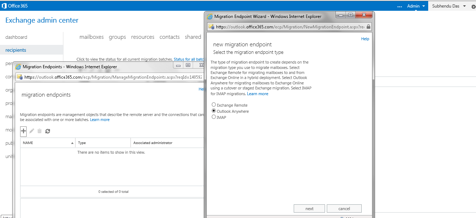The height and width of the screenshot is (218, 476).
Task: Close the Migration Endpoint Wizard window
Action: coord(364,15)
